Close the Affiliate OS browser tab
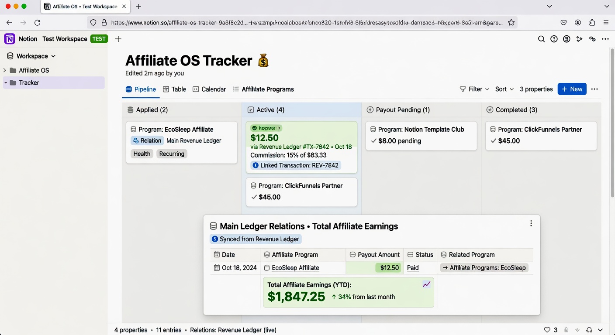 [124, 7]
